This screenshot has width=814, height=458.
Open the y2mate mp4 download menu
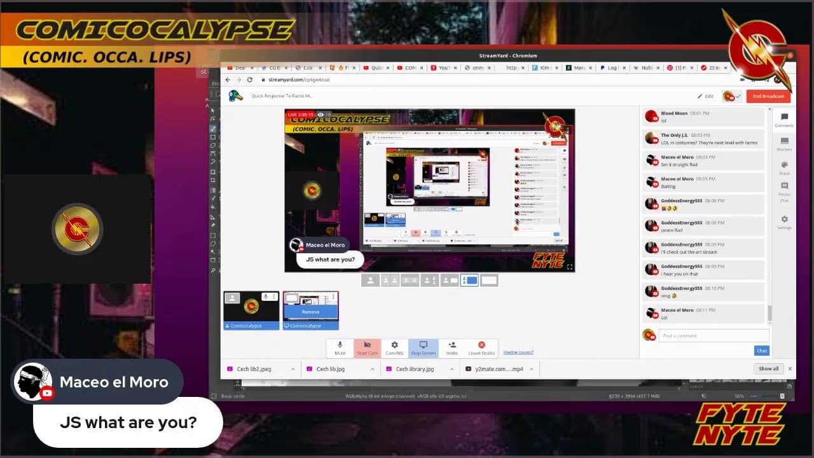532,369
